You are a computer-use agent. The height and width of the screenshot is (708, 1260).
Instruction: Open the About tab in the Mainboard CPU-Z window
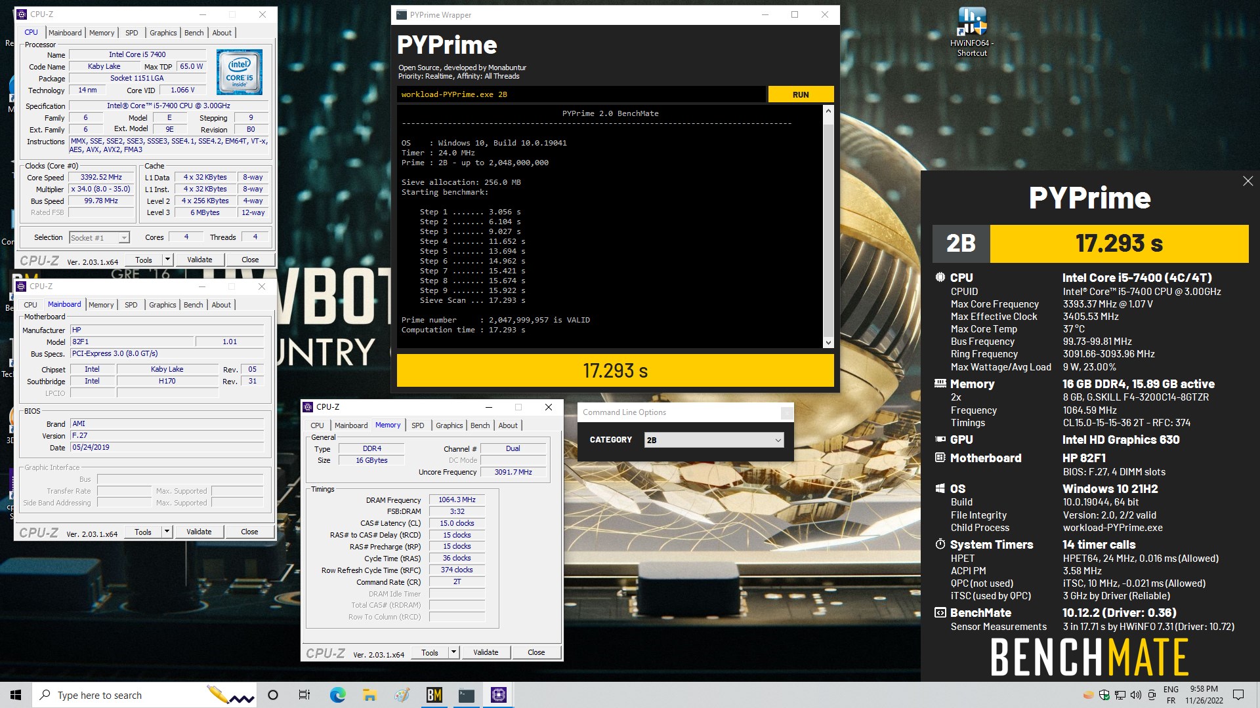coord(221,305)
